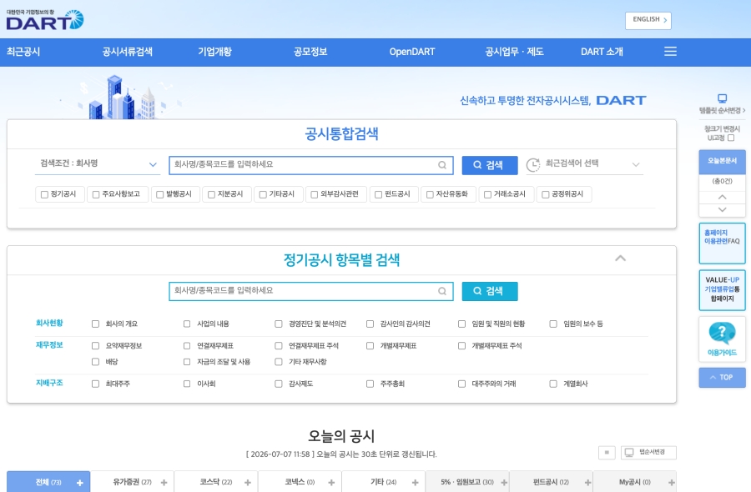Enable the 창크기 변경시 UI고정 checkbox

(731, 138)
